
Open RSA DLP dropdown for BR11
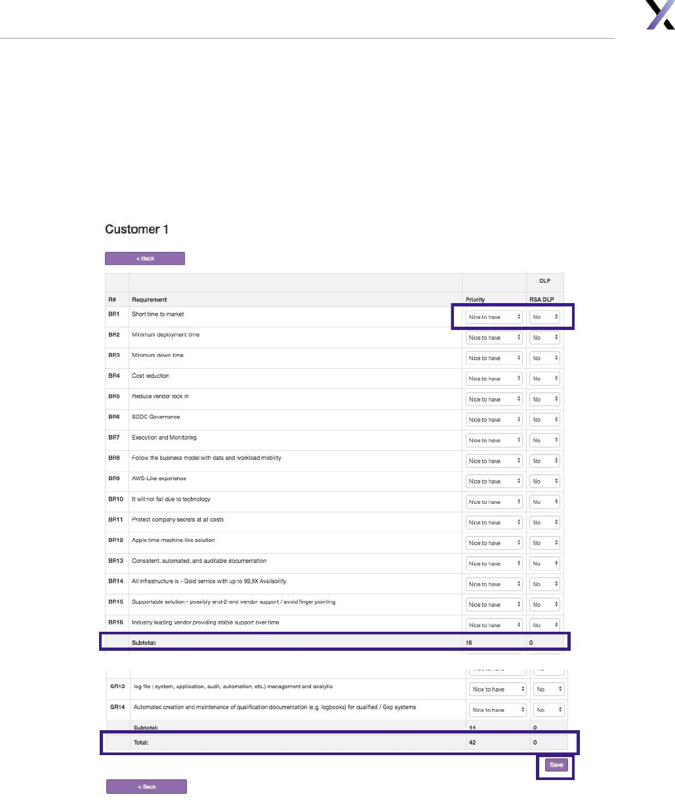[544, 522]
